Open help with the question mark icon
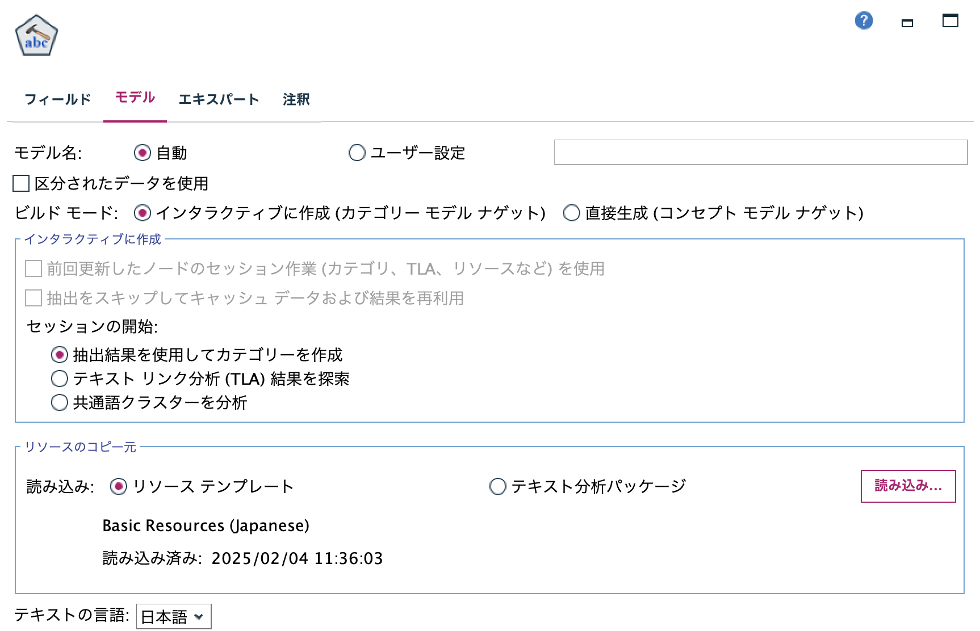The image size is (980, 631). 864,21
